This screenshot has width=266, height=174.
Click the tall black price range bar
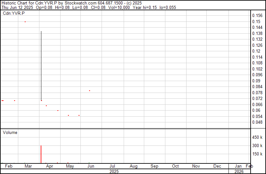tap(41, 66)
